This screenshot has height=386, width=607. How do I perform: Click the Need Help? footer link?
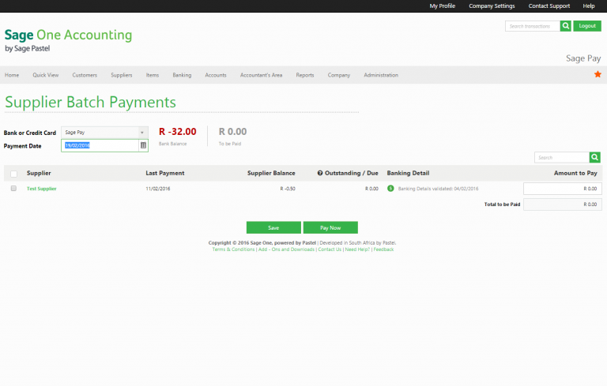(357, 249)
